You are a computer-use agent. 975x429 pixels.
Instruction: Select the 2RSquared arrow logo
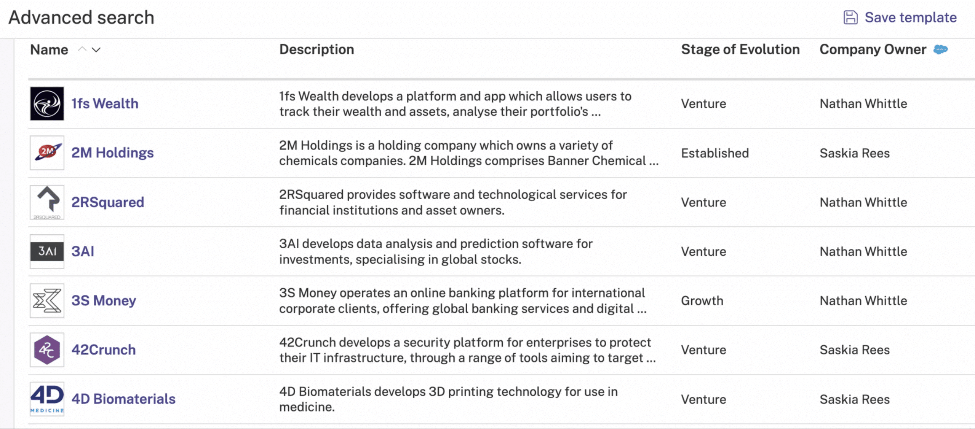(47, 202)
